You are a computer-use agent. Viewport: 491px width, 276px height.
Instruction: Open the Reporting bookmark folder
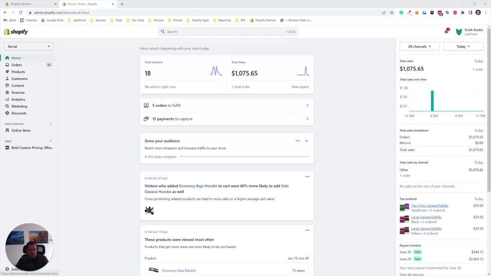coord(221,20)
